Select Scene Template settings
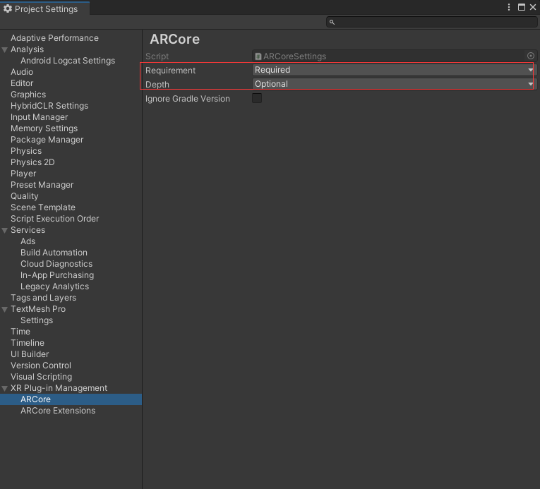540x489 pixels. (42, 207)
